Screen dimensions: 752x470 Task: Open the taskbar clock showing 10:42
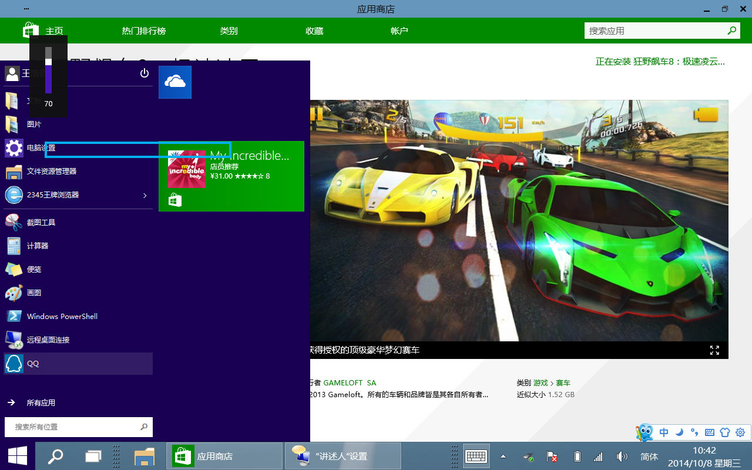[x=704, y=456]
